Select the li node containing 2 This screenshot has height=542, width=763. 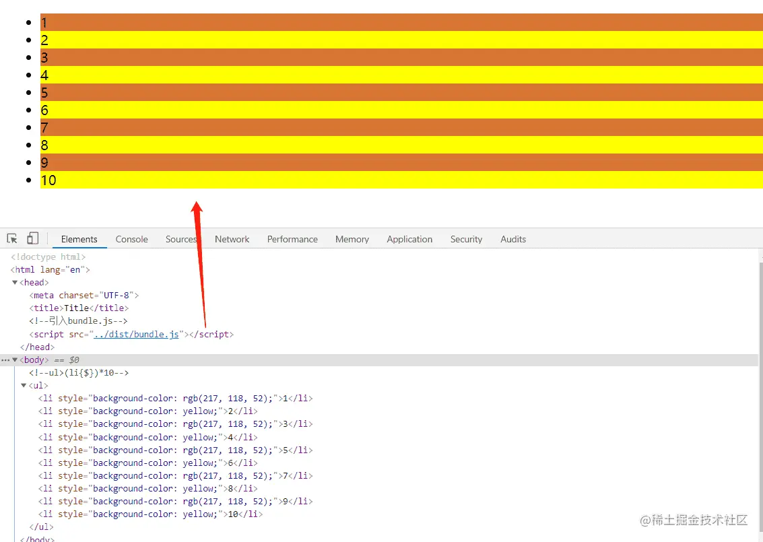148,411
